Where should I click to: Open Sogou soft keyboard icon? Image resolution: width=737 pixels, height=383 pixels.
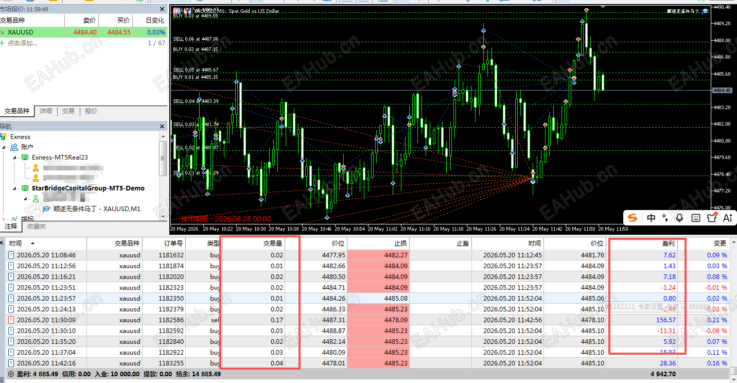coord(695,218)
